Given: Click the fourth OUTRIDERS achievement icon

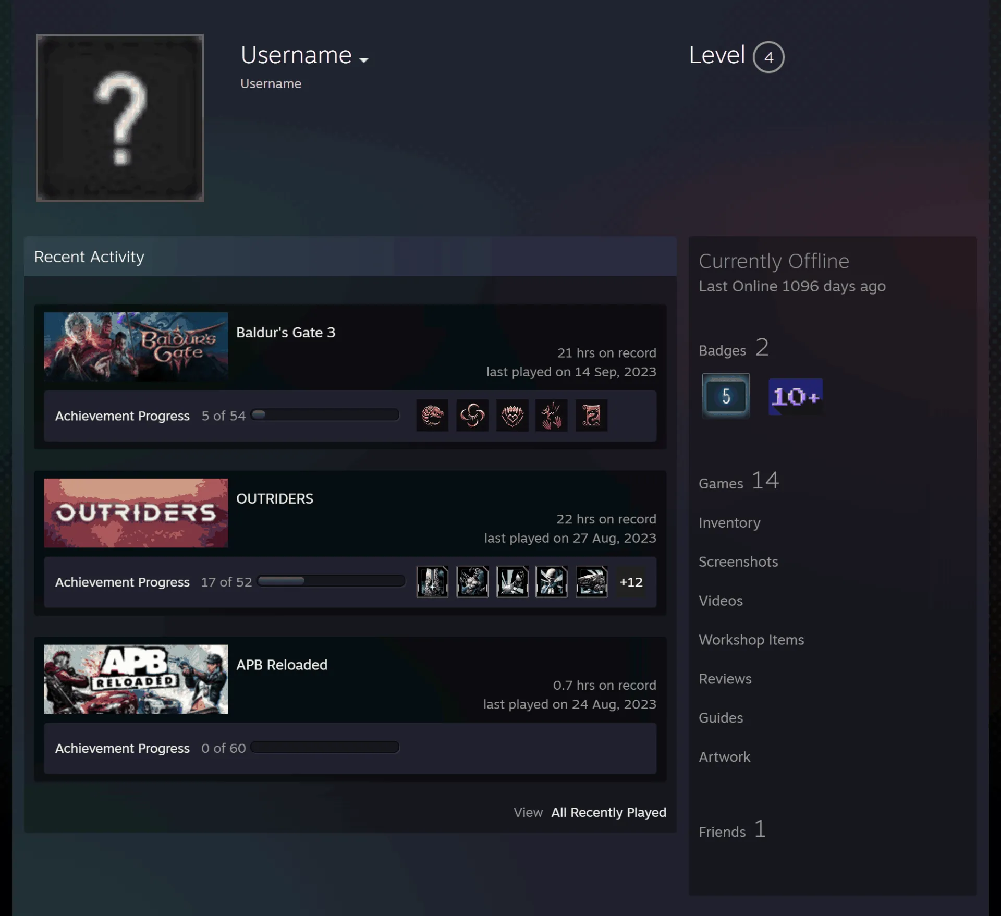Looking at the screenshot, I should pos(552,581).
